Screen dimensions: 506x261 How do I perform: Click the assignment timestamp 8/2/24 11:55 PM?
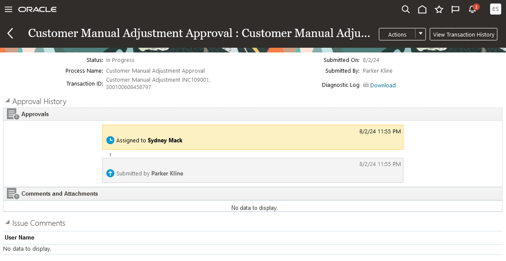[380, 131]
